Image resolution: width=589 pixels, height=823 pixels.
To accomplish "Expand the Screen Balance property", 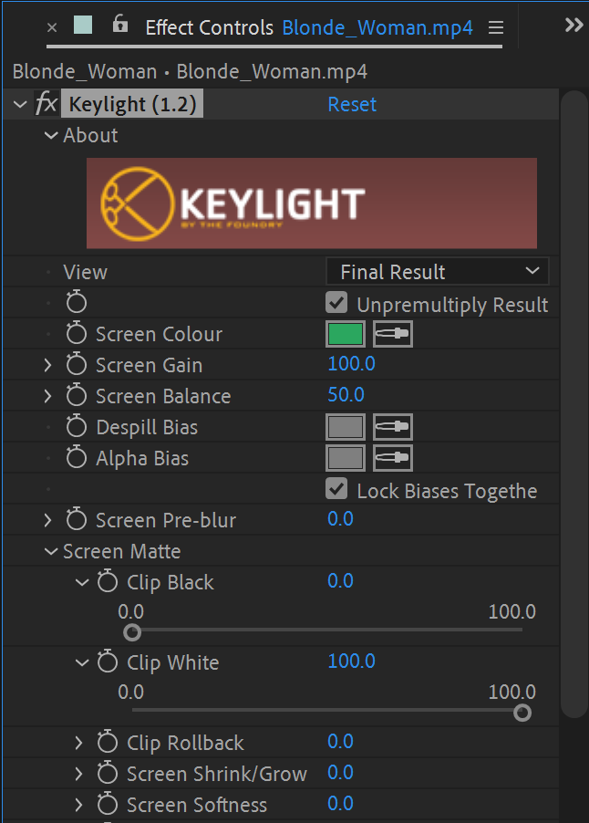I will [x=48, y=396].
